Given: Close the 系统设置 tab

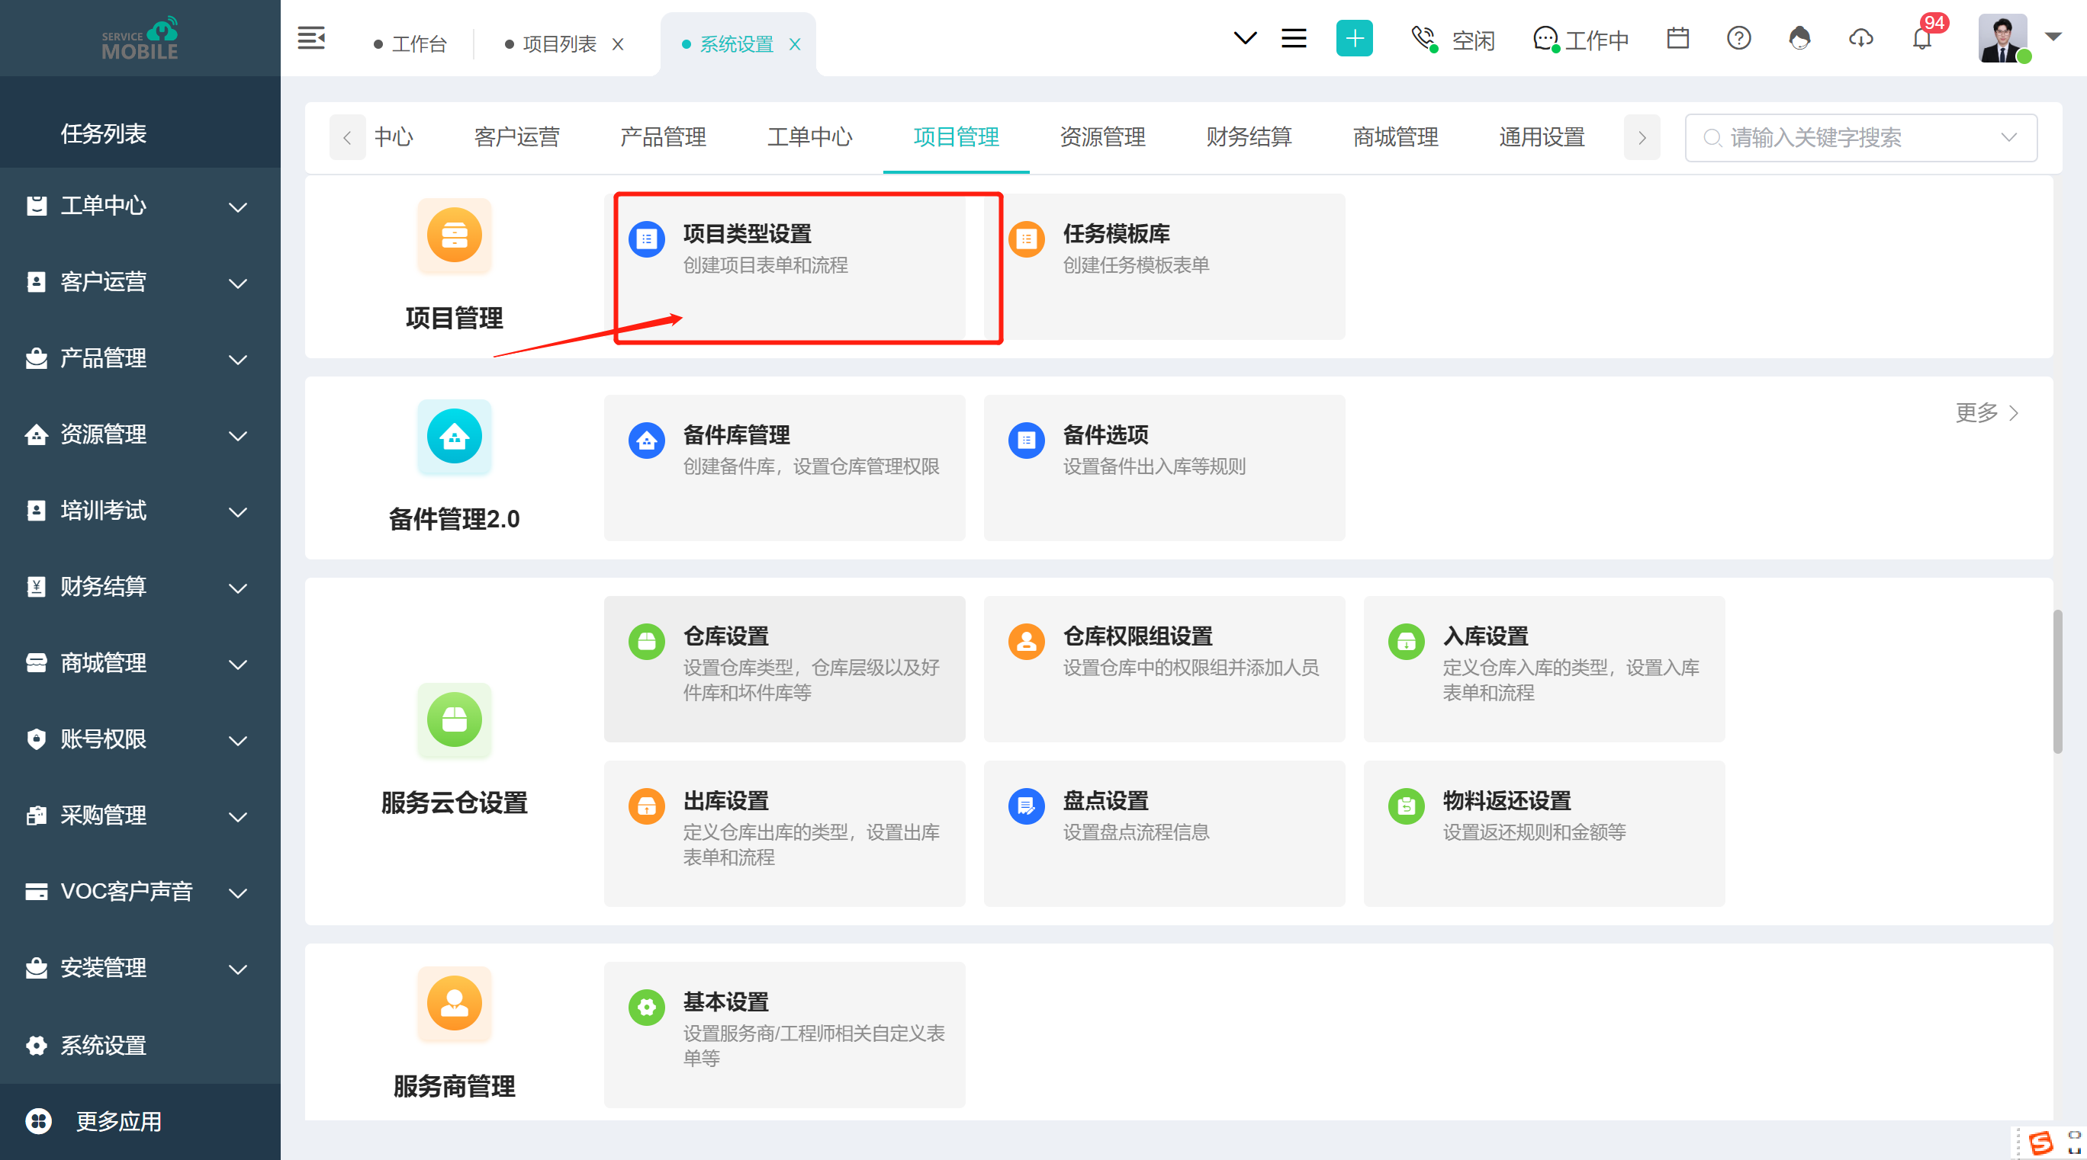Looking at the screenshot, I should (795, 44).
